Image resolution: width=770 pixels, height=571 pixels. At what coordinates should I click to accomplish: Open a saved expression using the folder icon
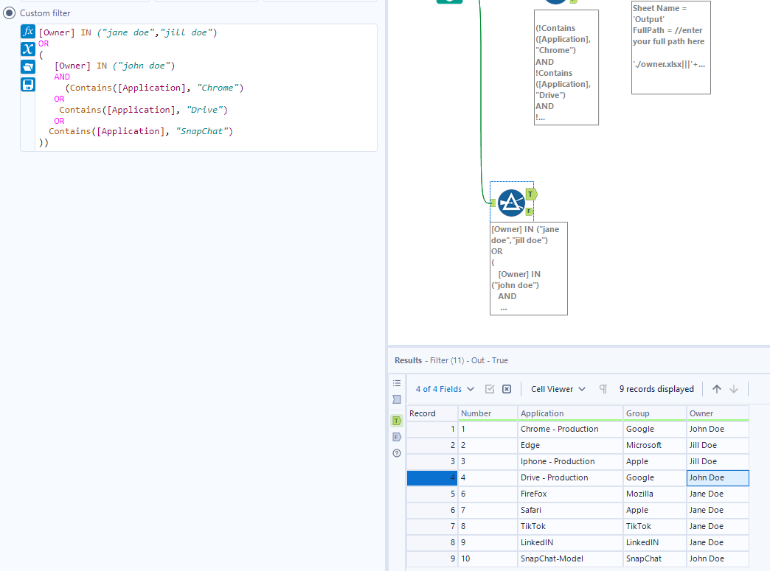click(x=28, y=66)
